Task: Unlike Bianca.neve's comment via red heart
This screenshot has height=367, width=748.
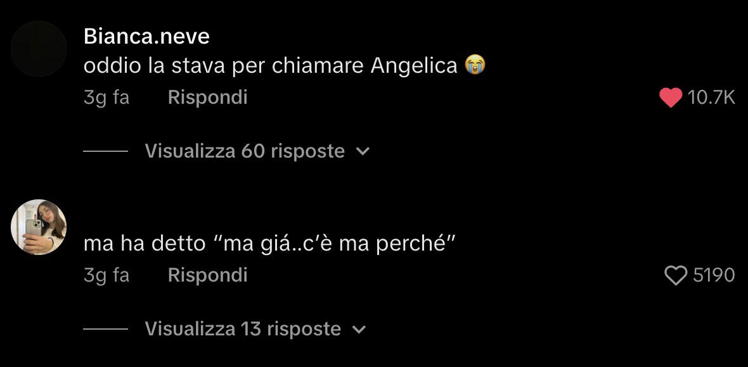Action: coord(671,98)
